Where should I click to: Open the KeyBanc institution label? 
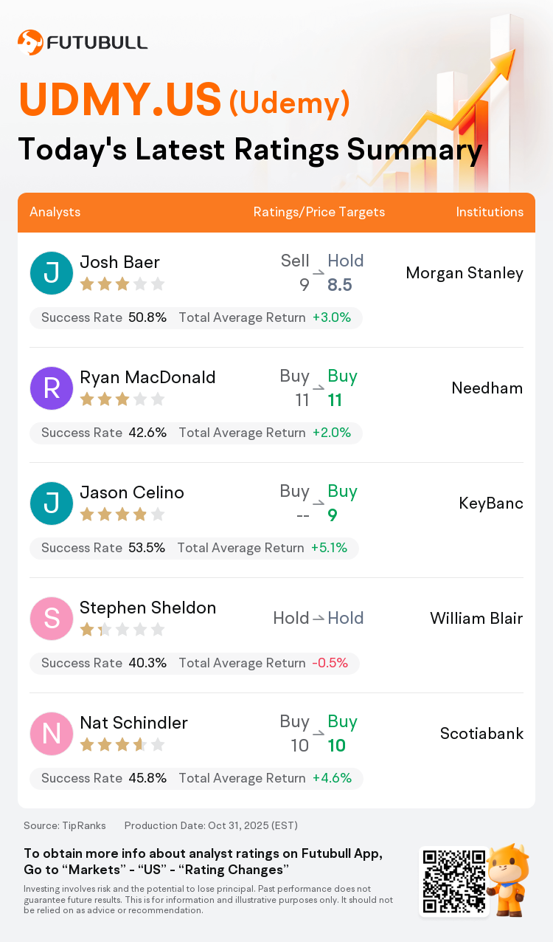pyautogui.click(x=490, y=503)
